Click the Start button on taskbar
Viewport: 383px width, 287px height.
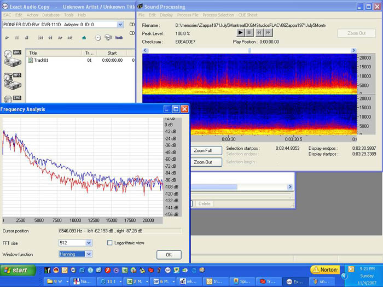click(x=18, y=270)
